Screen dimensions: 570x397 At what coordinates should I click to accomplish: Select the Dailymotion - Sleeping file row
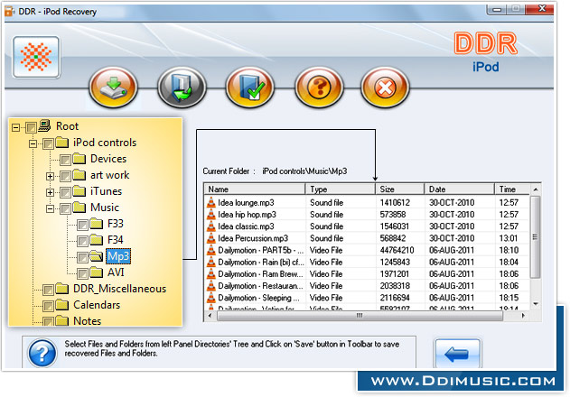368,298
